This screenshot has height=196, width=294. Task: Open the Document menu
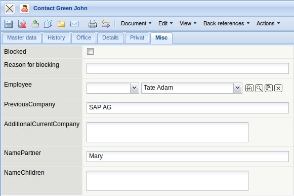tap(136, 23)
